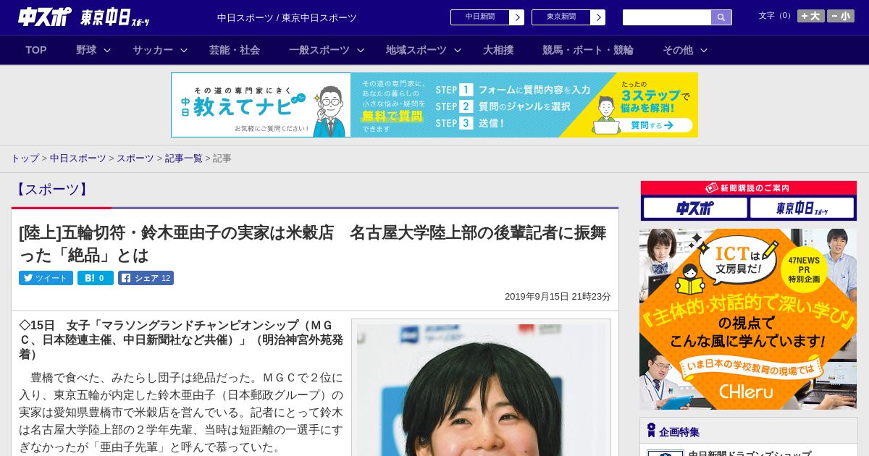The width and height of the screenshot is (869, 456).
Task: Click the 中スポ subscription guide button
Action: [x=695, y=208]
